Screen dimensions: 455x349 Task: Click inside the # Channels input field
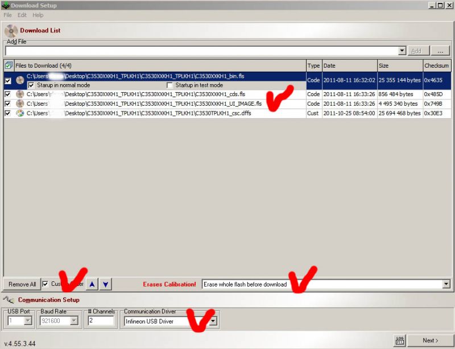[101, 320]
